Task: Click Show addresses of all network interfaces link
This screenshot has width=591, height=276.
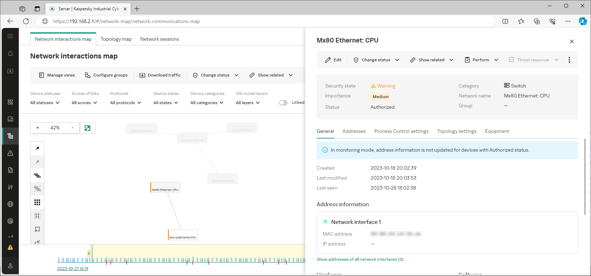Action: coord(360,259)
